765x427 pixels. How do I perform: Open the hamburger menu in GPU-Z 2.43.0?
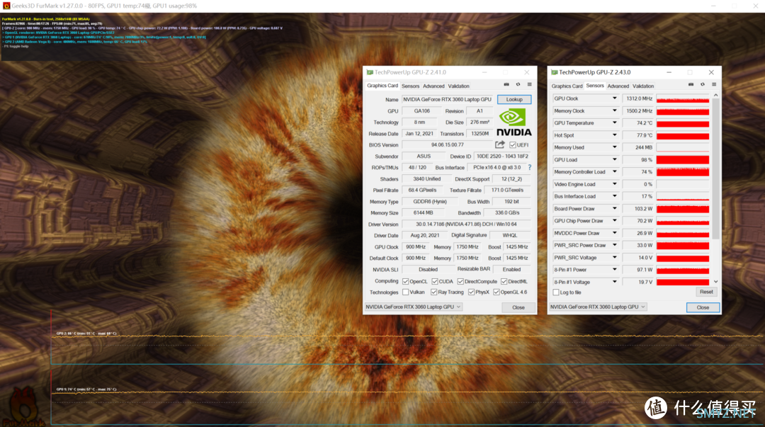coord(714,85)
